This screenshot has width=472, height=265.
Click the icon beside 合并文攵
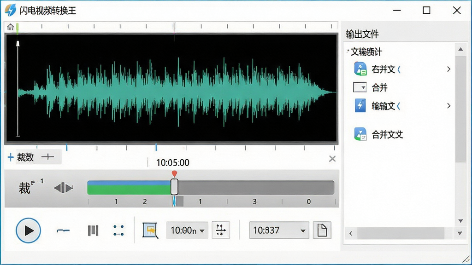(x=360, y=134)
